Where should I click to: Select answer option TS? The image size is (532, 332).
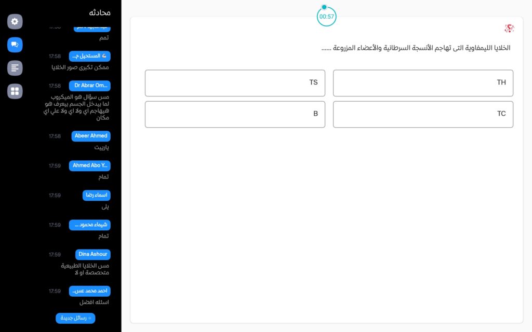click(x=235, y=83)
